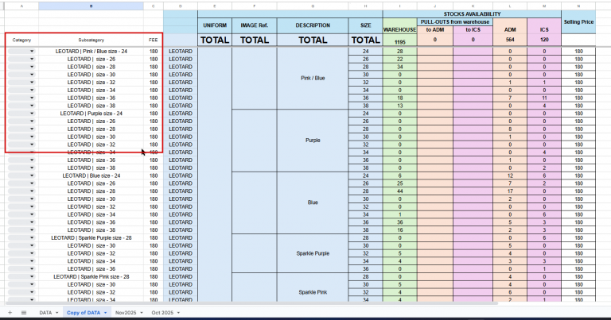Click cell LEOTARD | Blue size - 24
Screen dimensions: 611x320
91,175
